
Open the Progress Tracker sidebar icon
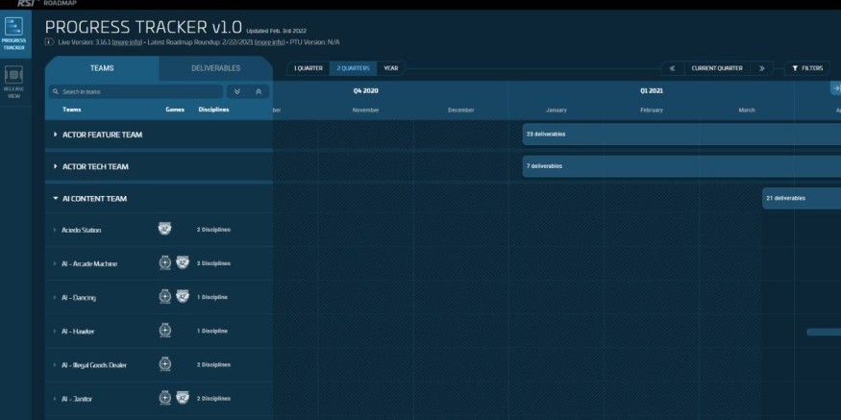click(x=13, y=34)
